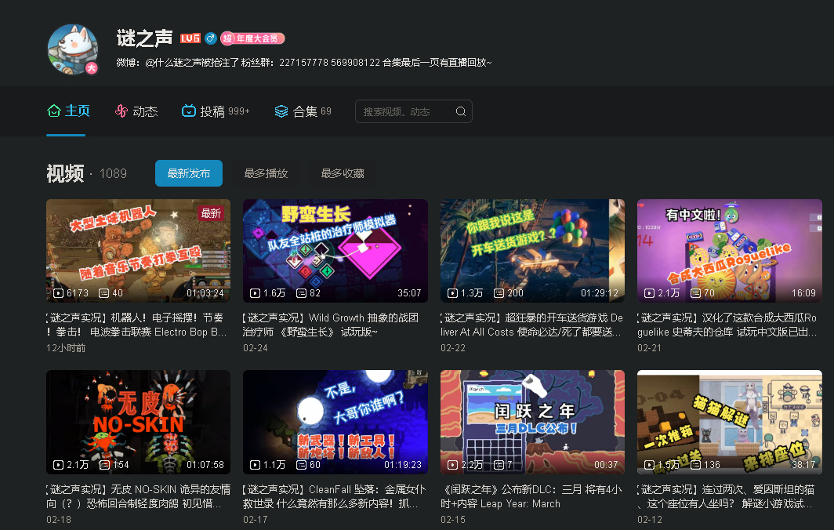
Task: Open the 野蛮生长 video thumbnail
Action: click(x=335, y=251)
